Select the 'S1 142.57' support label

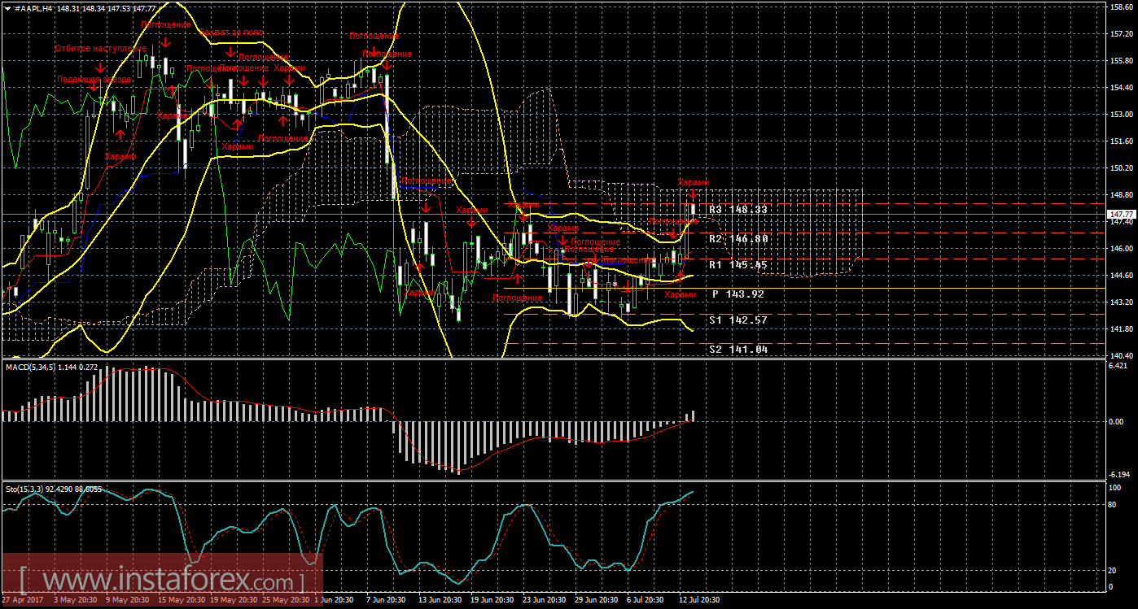[x=738, y=320]
